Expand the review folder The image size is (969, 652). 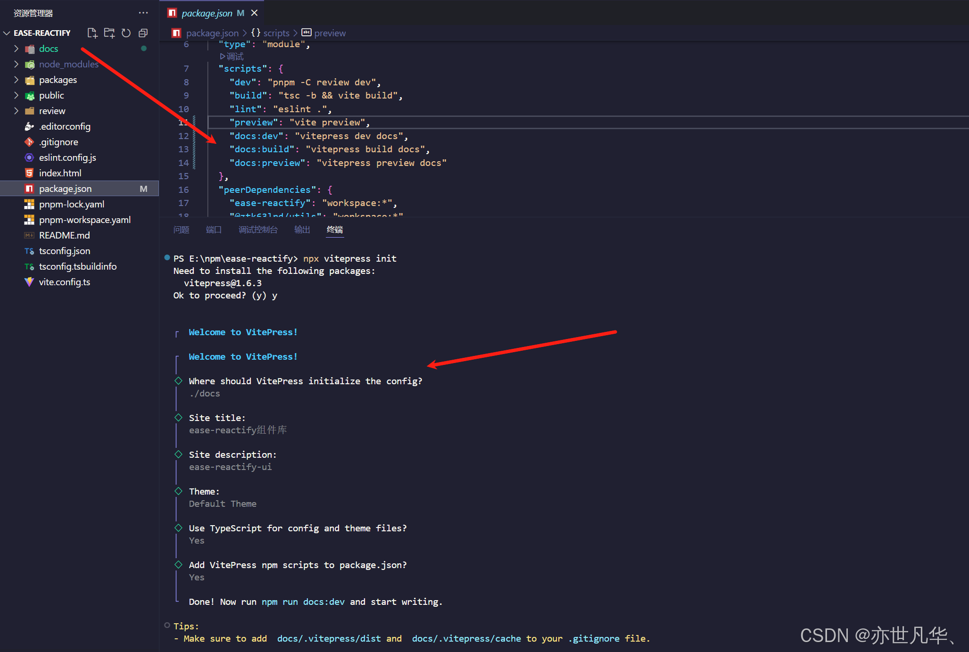point(52,111)
